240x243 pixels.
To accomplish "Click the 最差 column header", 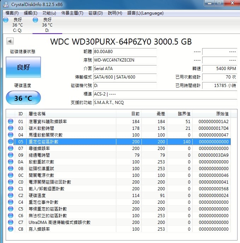I will [x=154, y=114].
